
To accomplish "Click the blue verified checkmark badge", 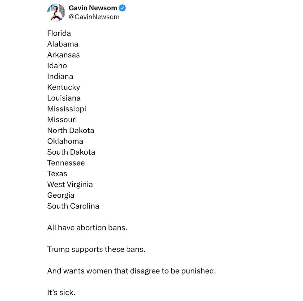I will point(123,8).
